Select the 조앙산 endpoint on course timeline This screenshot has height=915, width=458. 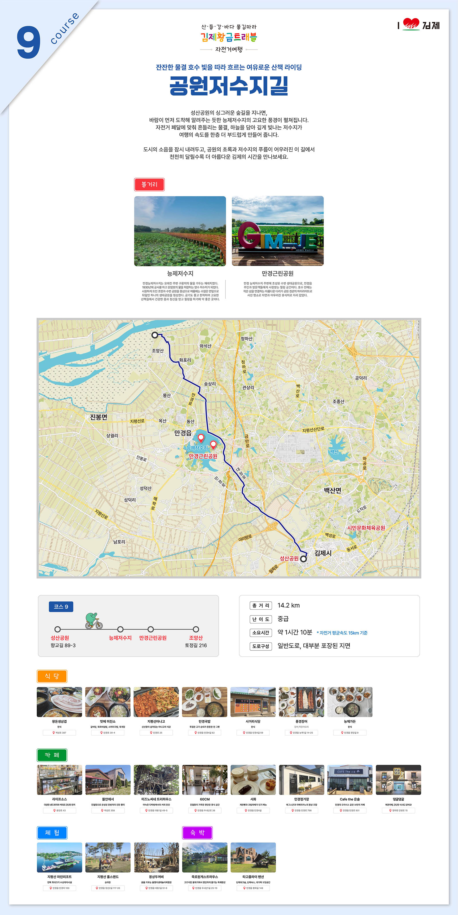point(196,629)
